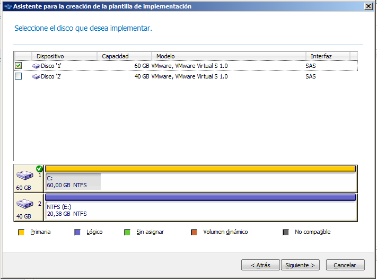This screenshot has width=377, height=280.
Task: Uncheck the Disco '1' checkbox
Action: pos(18,66)
